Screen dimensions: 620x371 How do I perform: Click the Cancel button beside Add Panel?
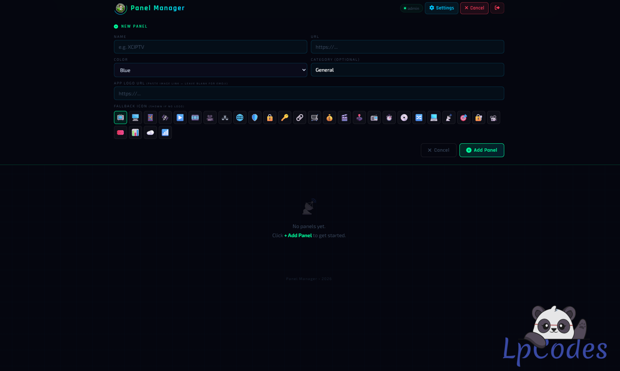438,150
